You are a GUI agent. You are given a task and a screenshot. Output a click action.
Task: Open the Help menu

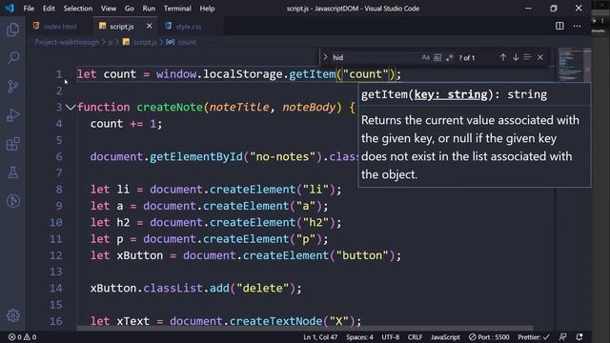tap(207, 9)
